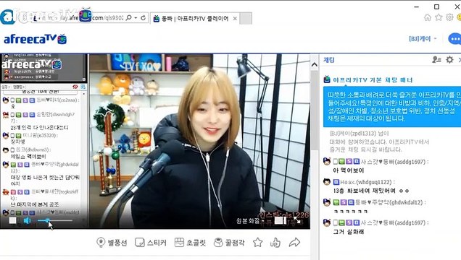Add the BJ to favorites with the star
461x260 pixels.
(x=258, y=243)
